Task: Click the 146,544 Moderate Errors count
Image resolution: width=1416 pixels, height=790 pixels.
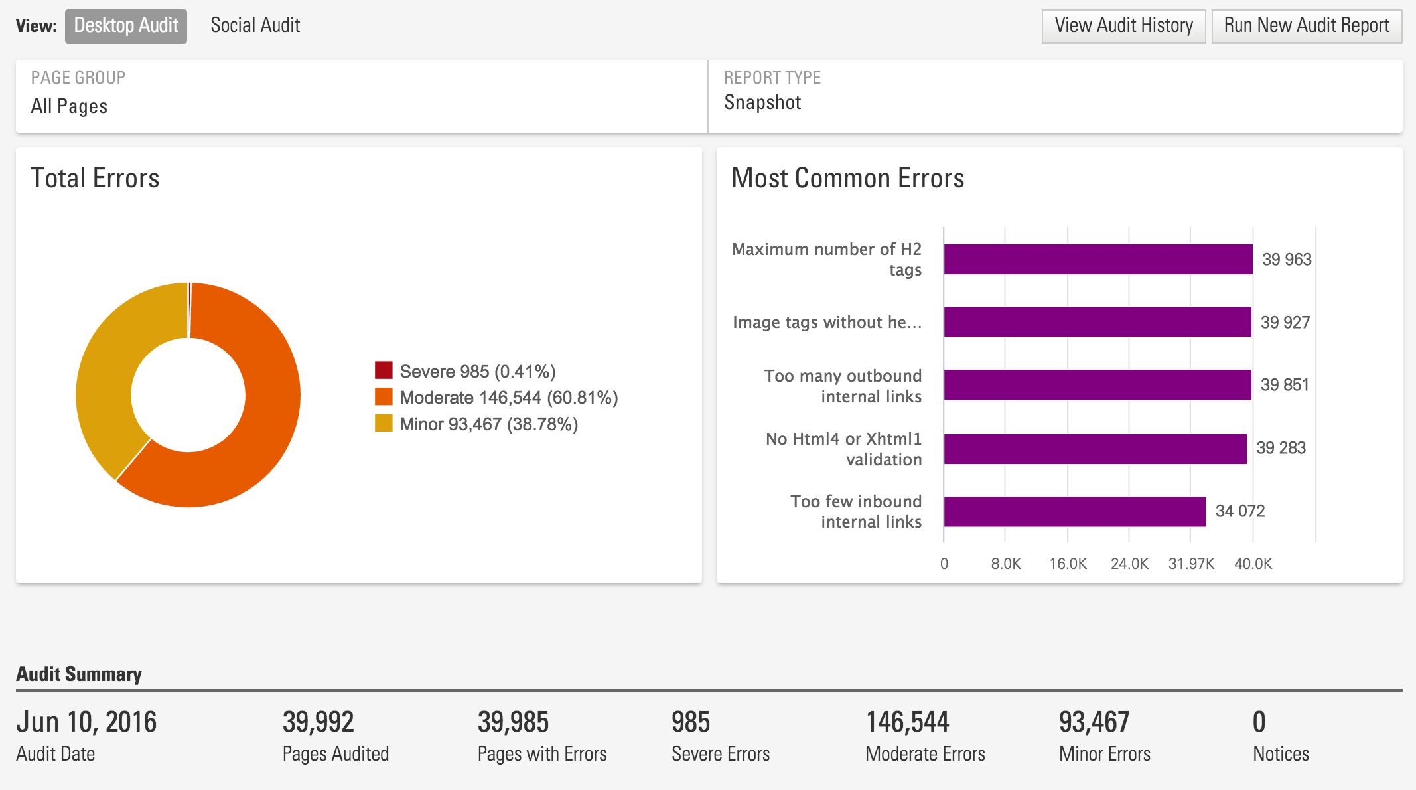Action: [x=907, y=722]
